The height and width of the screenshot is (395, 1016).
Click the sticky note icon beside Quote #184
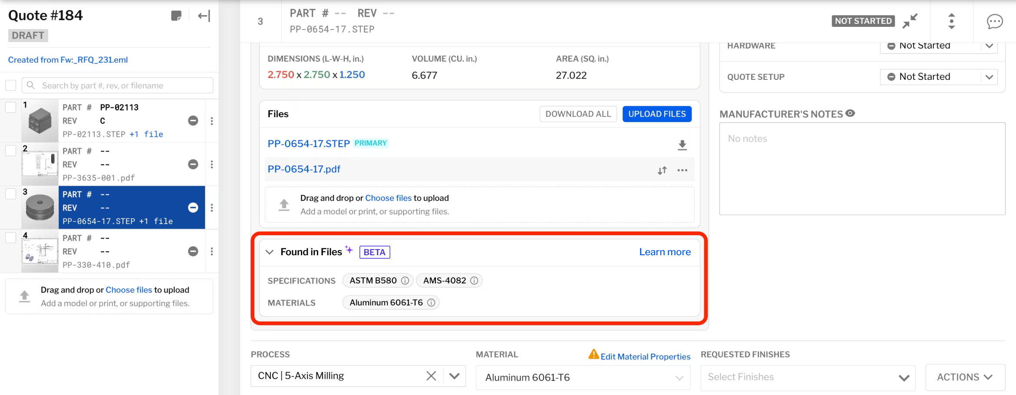coord(176,16)
